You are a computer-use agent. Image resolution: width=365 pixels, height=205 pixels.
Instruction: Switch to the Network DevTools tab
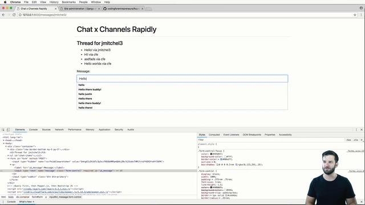[x=59, y=130]
